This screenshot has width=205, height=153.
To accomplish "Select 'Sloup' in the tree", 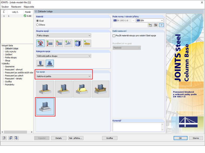I will point(8,60).
